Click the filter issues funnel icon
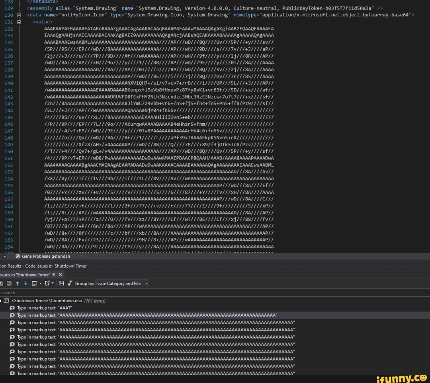The image size is (430, 383). coord(70,284)
